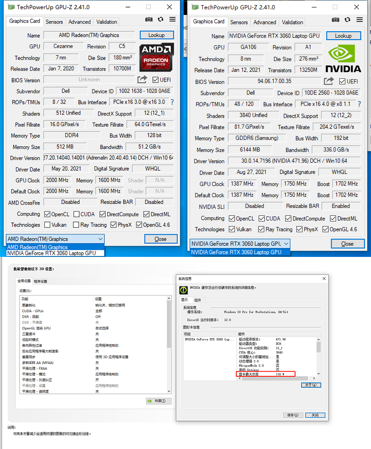Toggle Ray Tracing checkbox in AMD window
Viewport: 371px width, 449px height.
click(x=76, y=225)
